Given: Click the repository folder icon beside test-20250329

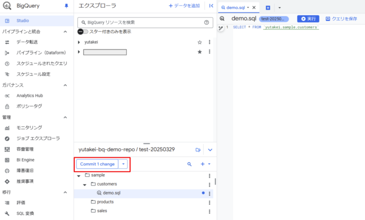Looking at the screenshot, I should click(198, 150).
